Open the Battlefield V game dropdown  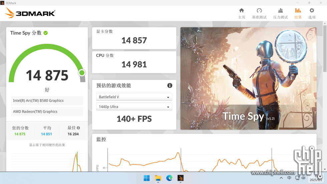click(x=134, y=97)
